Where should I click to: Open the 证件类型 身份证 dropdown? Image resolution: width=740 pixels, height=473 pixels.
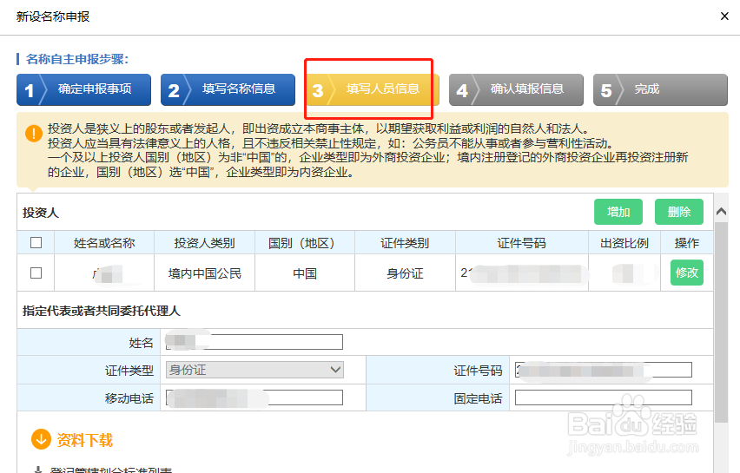click(254, 370)
